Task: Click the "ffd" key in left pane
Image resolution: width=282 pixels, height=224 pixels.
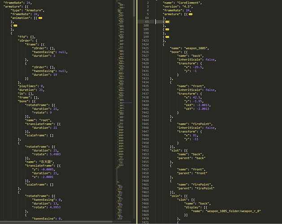Action: [22, 37]
